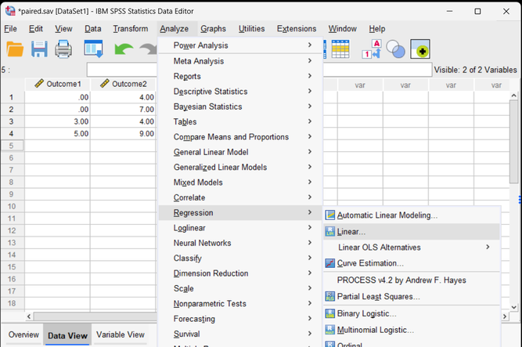
Task: Open the Nonparametric Tests submenu
Action: 240,304
